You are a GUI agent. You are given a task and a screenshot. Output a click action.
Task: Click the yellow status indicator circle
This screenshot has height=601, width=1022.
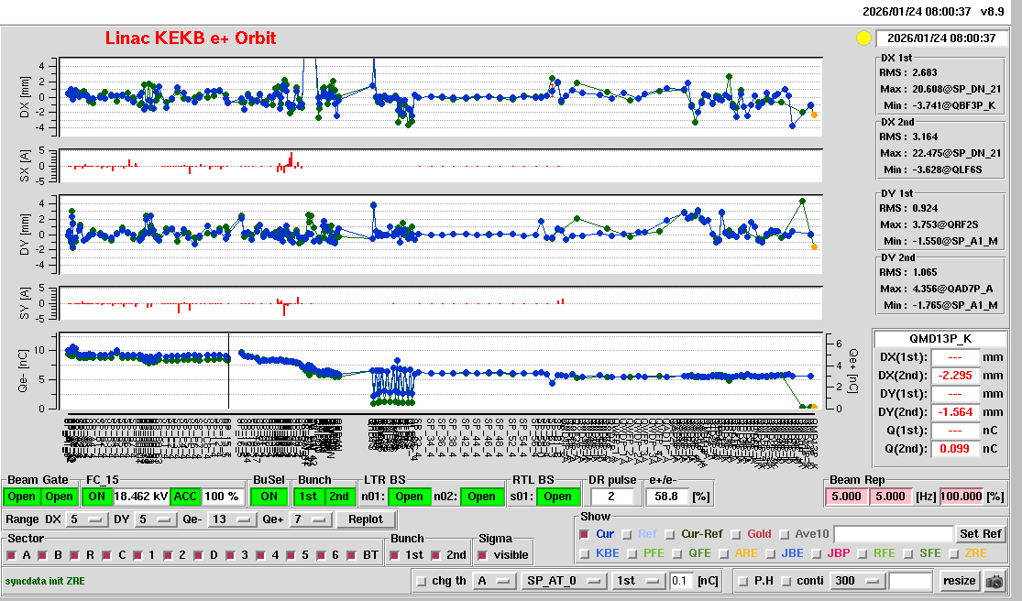pos(863,38)
